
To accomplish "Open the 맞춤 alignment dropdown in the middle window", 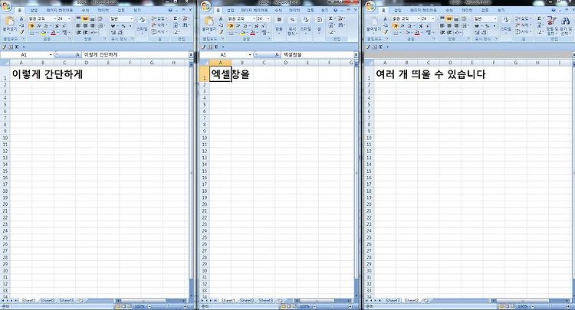I will tap(279, 24).
